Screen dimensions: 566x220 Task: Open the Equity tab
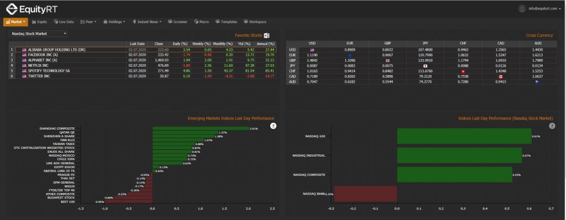pyautogui.click(x=39, y=22)
